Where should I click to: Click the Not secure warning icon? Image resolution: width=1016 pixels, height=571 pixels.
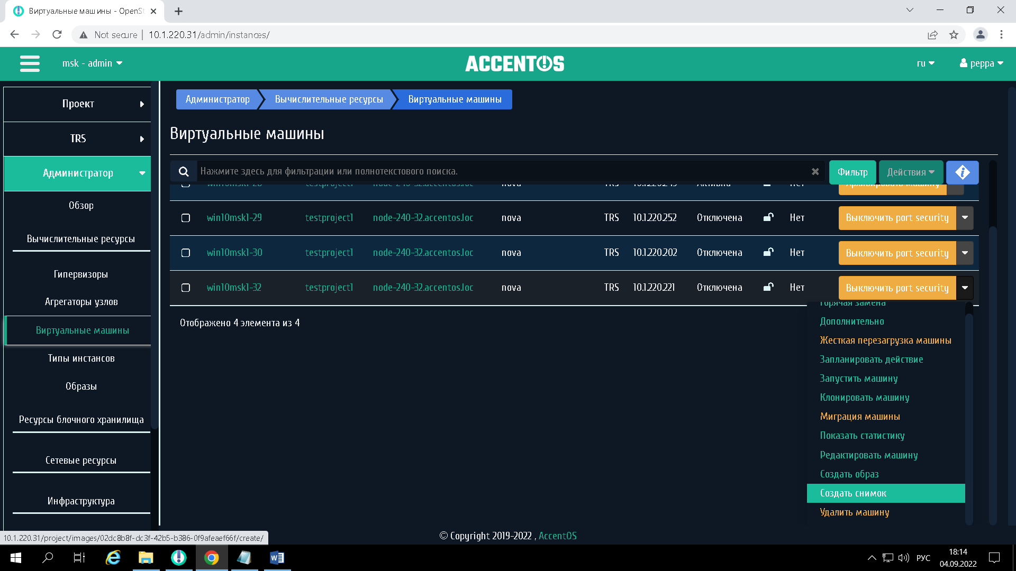(83, 35)
